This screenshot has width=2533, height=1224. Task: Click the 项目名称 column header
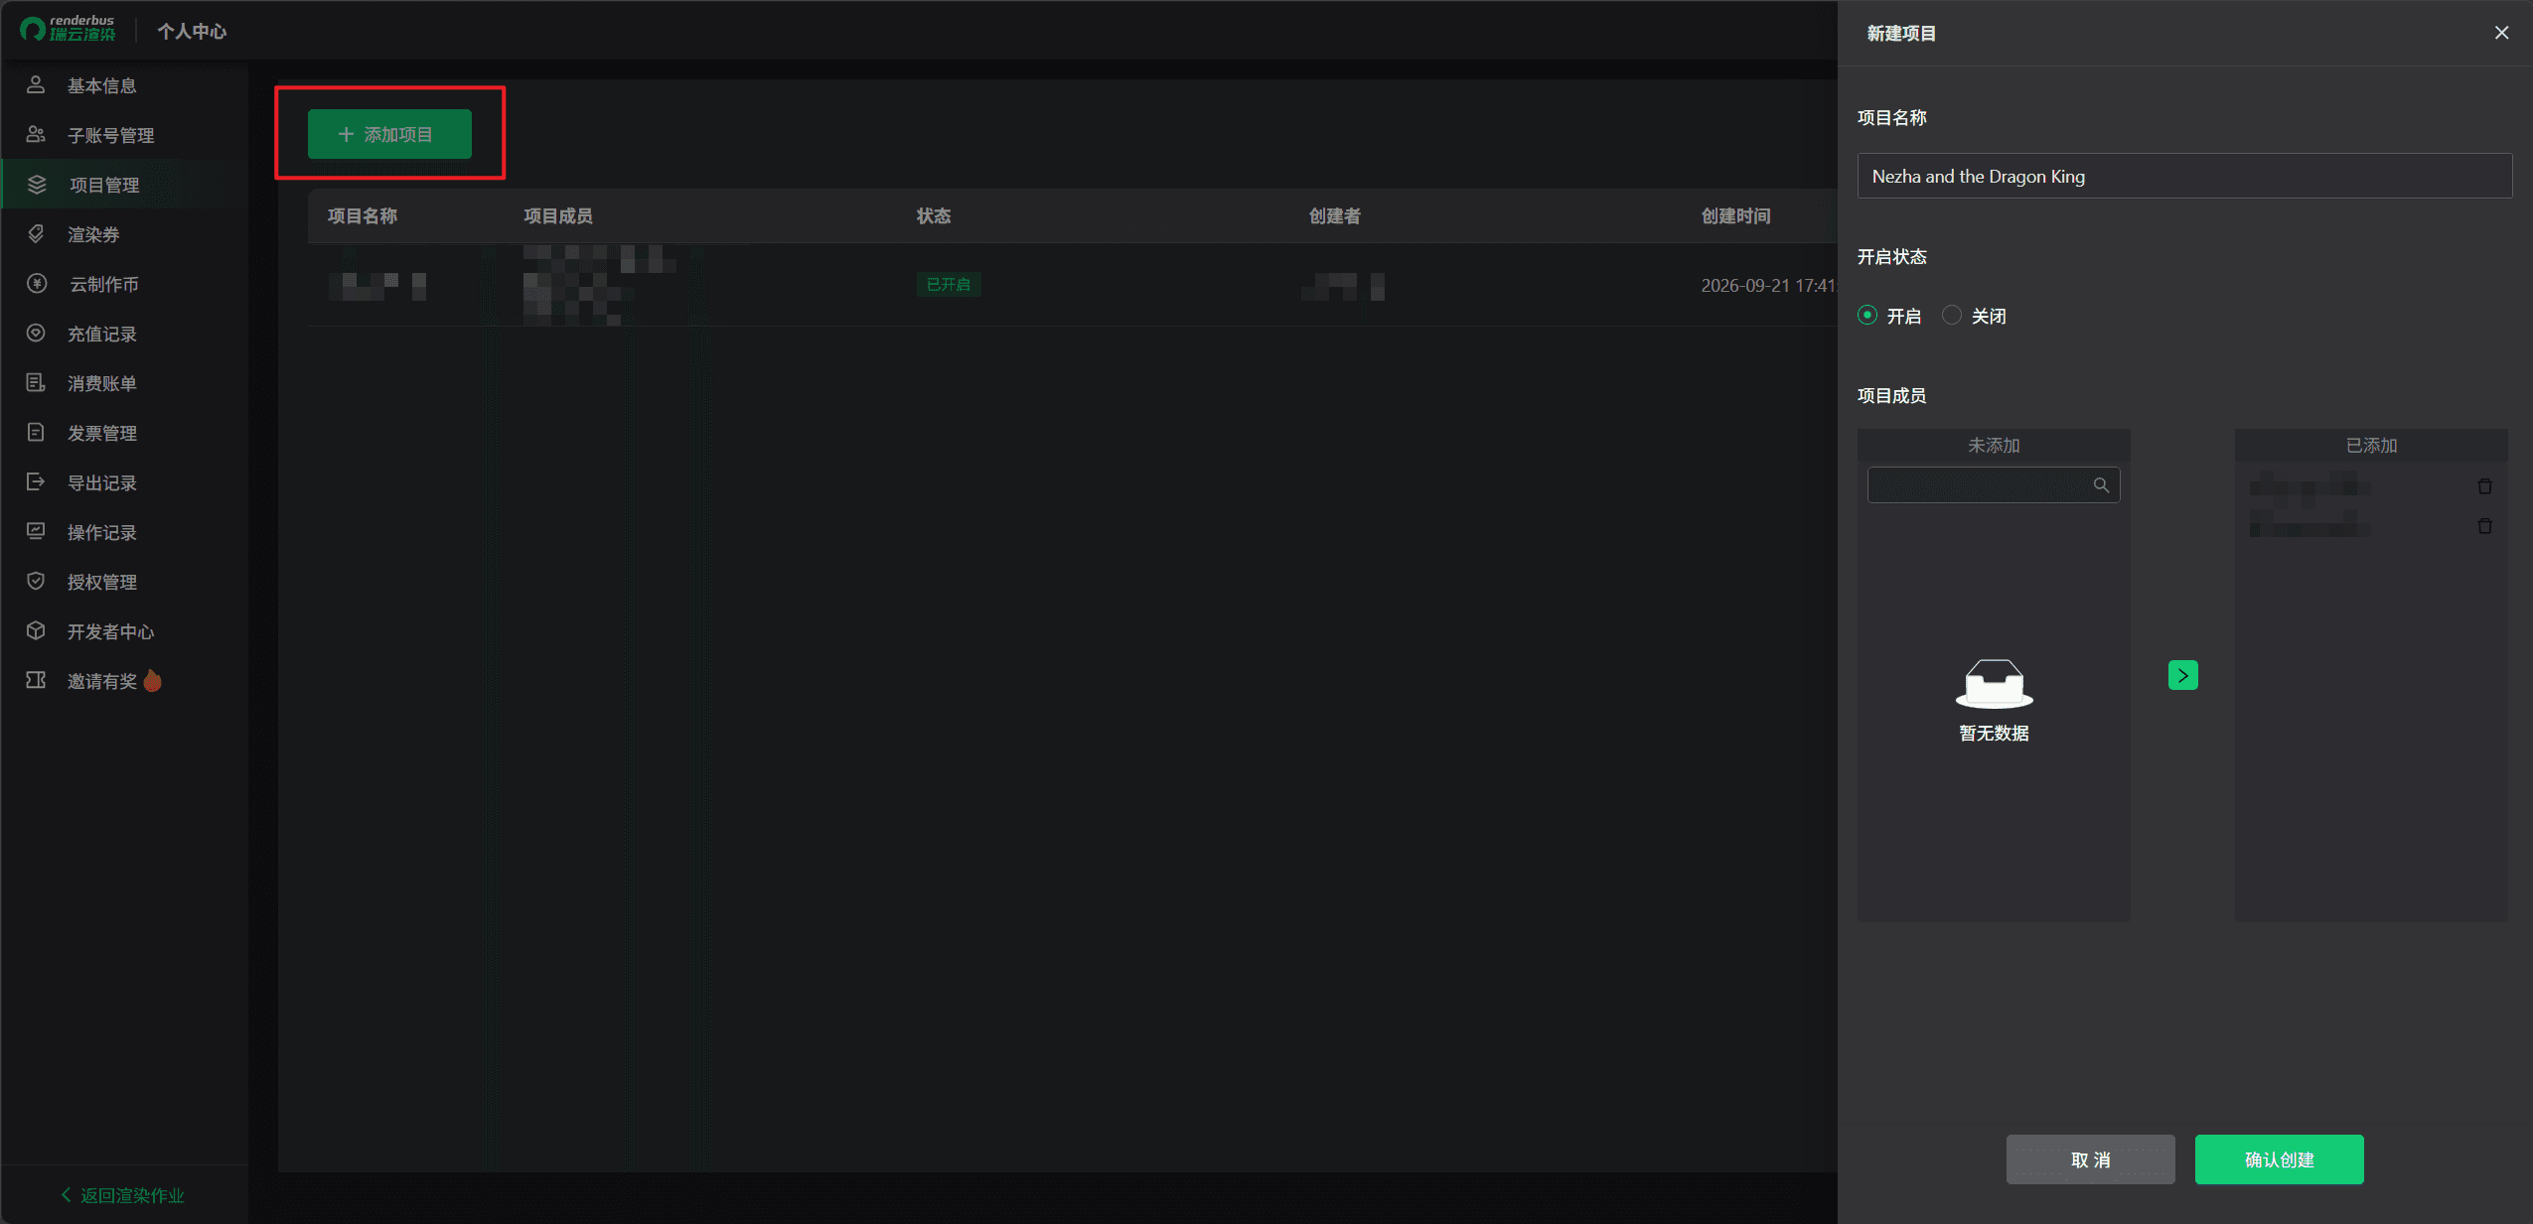click(x=363, y=216)
